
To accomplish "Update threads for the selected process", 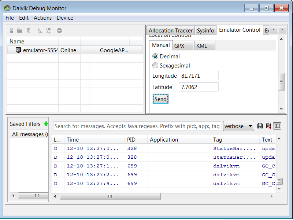I will click(x=39, y=31).
